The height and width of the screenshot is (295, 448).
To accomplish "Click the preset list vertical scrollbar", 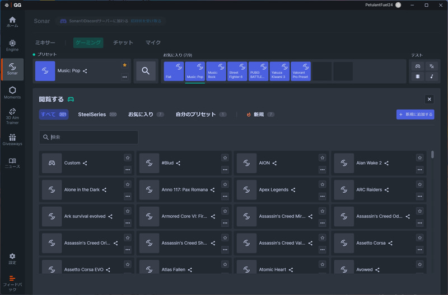I will 432,154.
